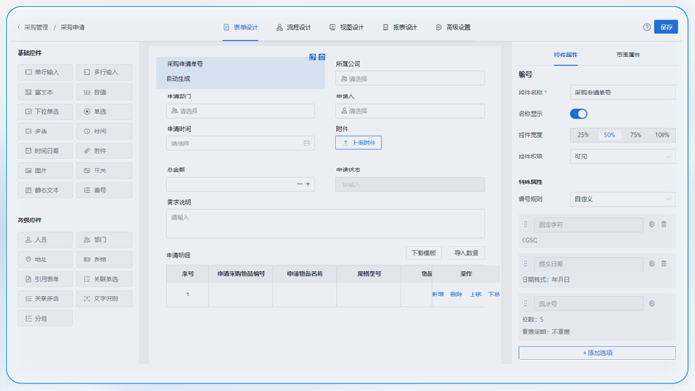The height and width of the screenshot is (391, 695).
Task: Select the 时间 control
Action: tap(104, 132)
